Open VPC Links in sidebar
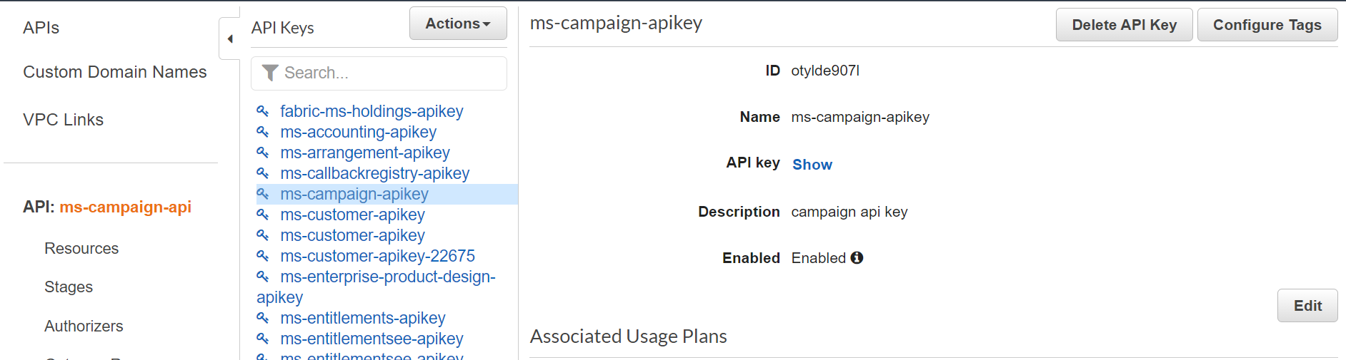 pos(63,120)
